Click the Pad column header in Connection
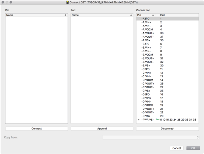Screen dimensions: 204x154 point(179,15)
